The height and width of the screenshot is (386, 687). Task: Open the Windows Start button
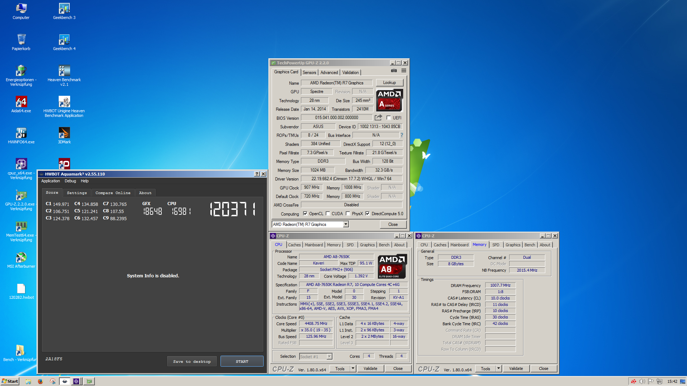[x=10, y=381]
